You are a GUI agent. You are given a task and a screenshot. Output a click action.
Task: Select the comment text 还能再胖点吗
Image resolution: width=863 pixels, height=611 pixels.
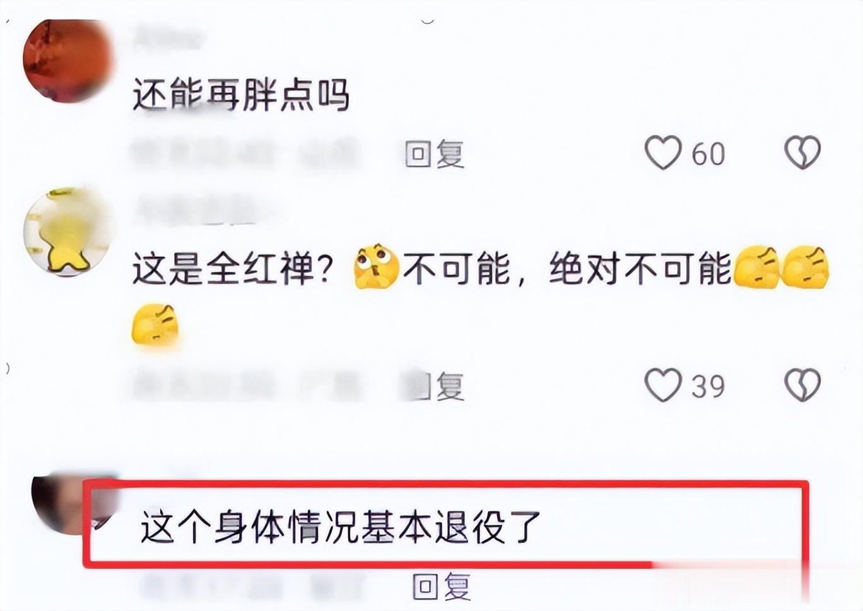tap(241, 96)
